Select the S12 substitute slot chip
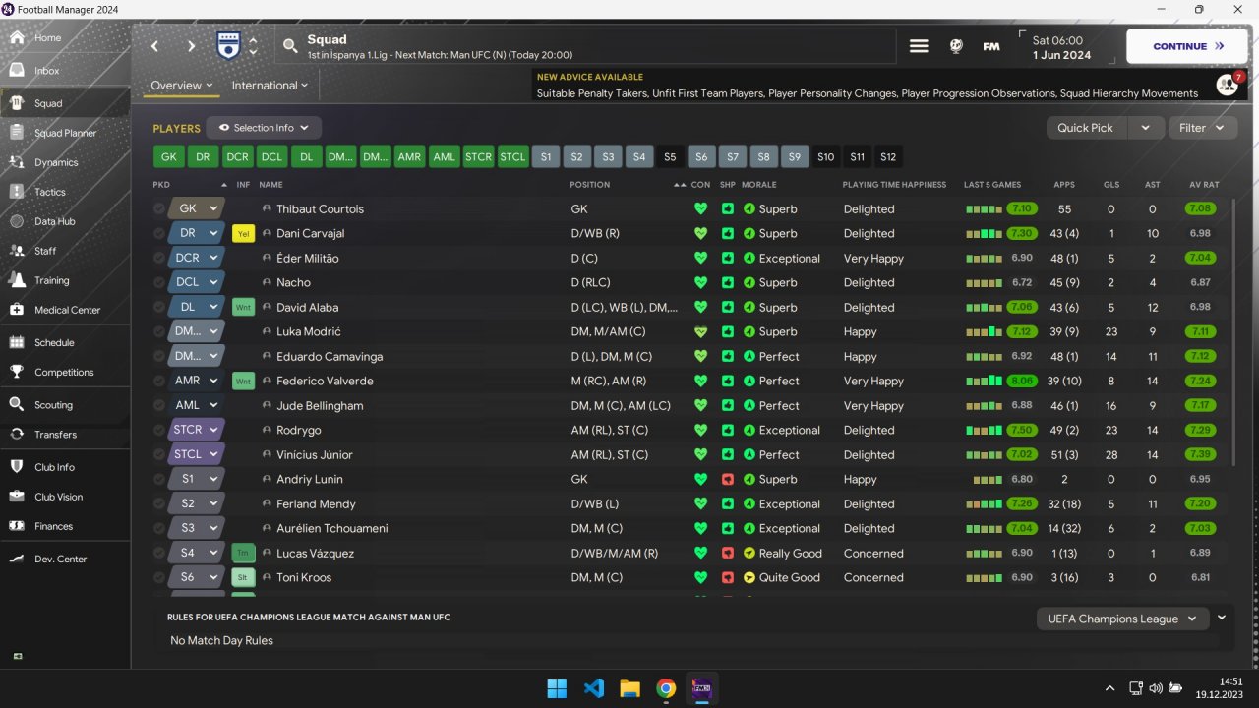 point(888,157)
